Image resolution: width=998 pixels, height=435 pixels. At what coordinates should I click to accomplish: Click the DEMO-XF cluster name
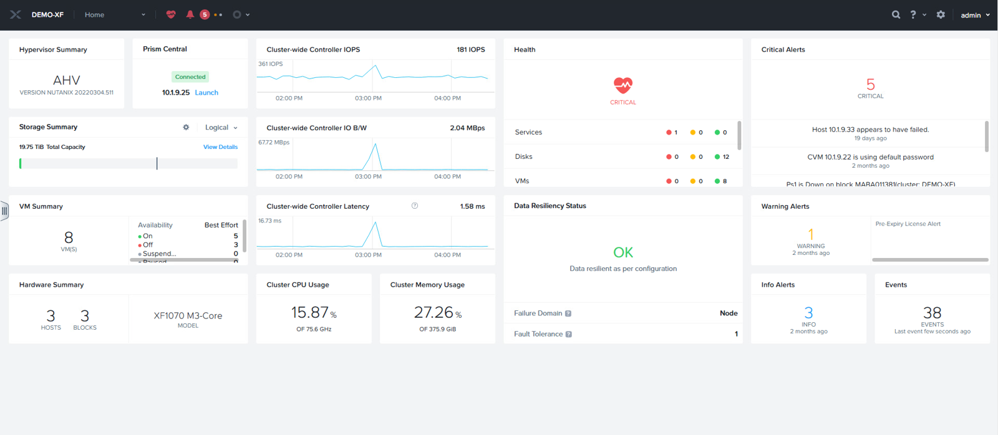[47, 14]
